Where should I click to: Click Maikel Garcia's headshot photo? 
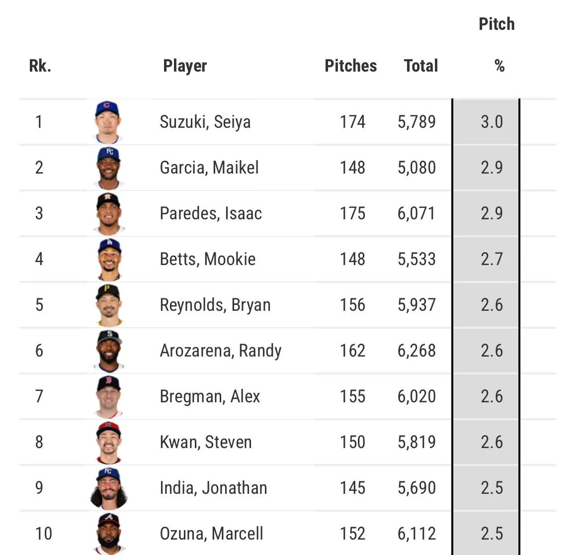pyautogui.click(x=108, y=168)
